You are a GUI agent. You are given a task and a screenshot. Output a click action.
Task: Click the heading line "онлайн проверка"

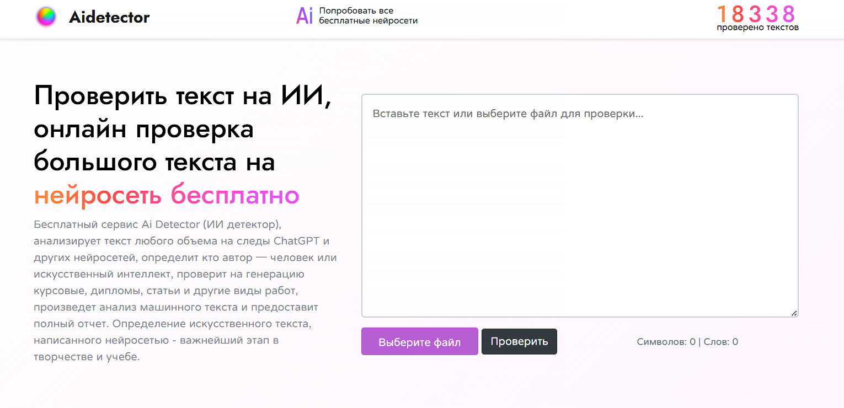144,130
